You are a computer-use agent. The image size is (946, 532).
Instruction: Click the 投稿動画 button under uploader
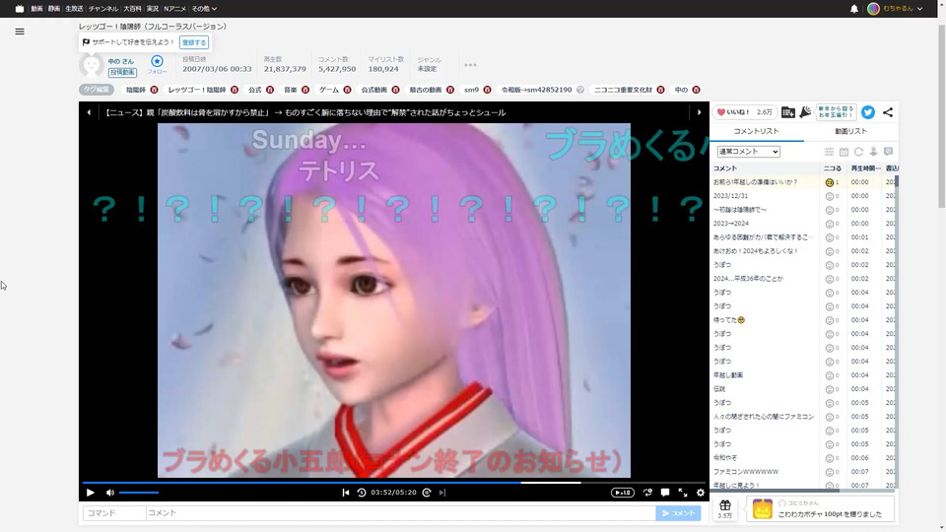click(x=122, y=72)
